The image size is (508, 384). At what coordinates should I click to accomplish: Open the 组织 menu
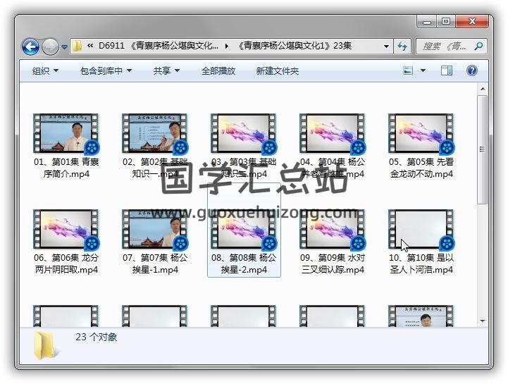pyautogui.click(x=46, y=70)
